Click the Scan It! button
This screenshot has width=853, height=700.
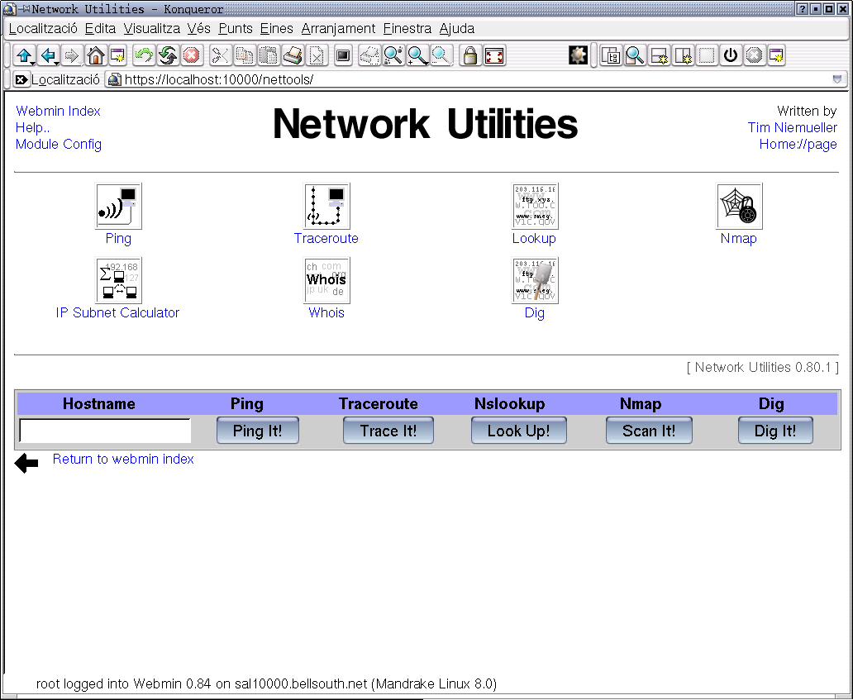pyautogui.click(x=649, y=431)
